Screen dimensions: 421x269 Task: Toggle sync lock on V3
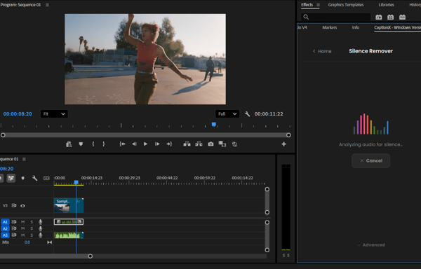coord(14,205)
